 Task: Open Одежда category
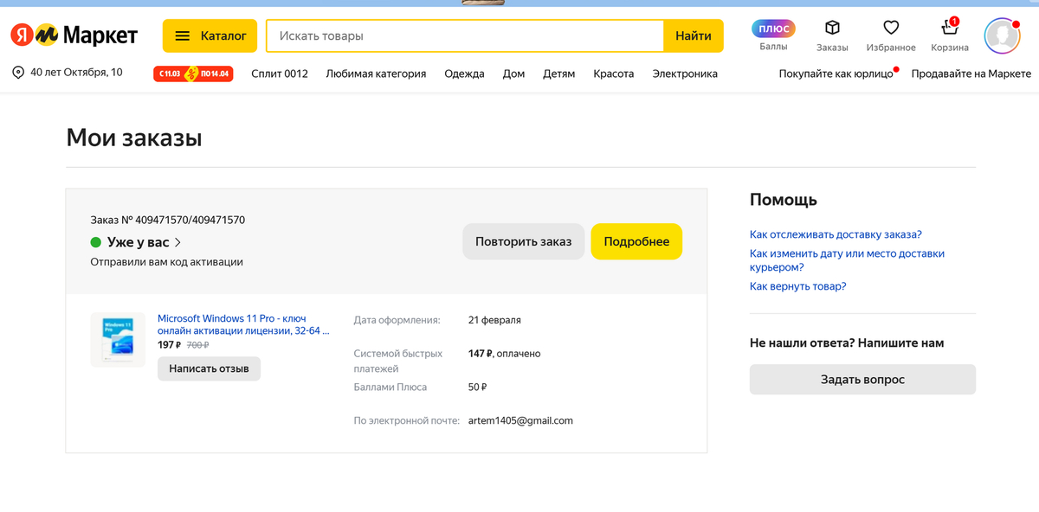click(464, 74)
